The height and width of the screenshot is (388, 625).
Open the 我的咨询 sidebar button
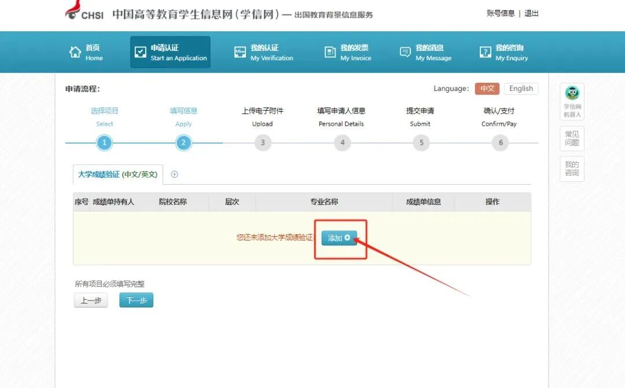(572, 169)
